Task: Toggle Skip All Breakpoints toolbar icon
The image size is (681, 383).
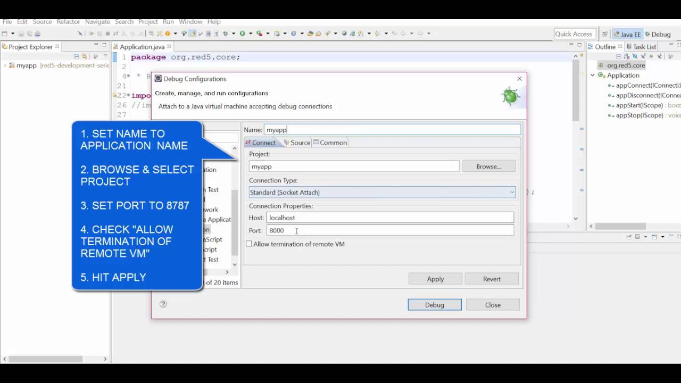Action: [x=80, y=33]
